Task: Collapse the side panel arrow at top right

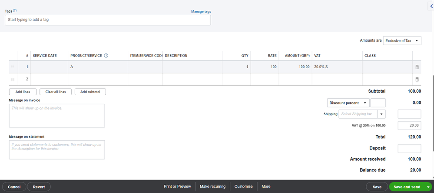Action: click(431, 6)
